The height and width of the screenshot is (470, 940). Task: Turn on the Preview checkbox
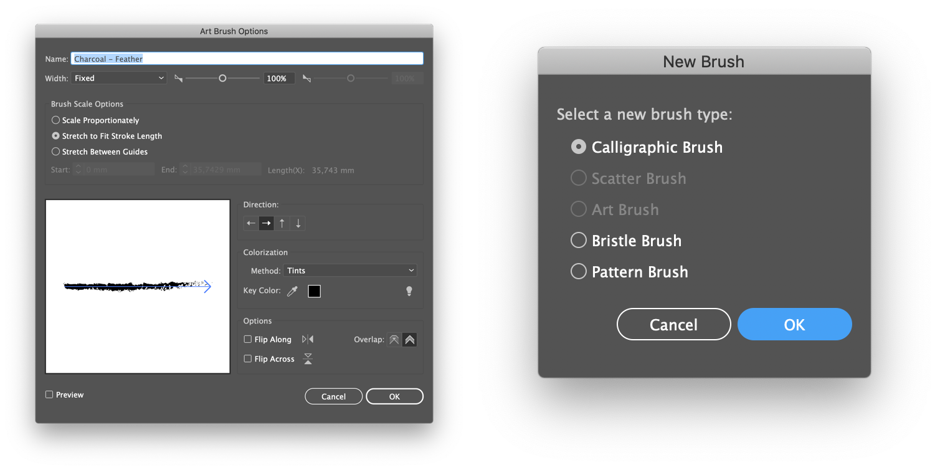[x=49, y=395]
